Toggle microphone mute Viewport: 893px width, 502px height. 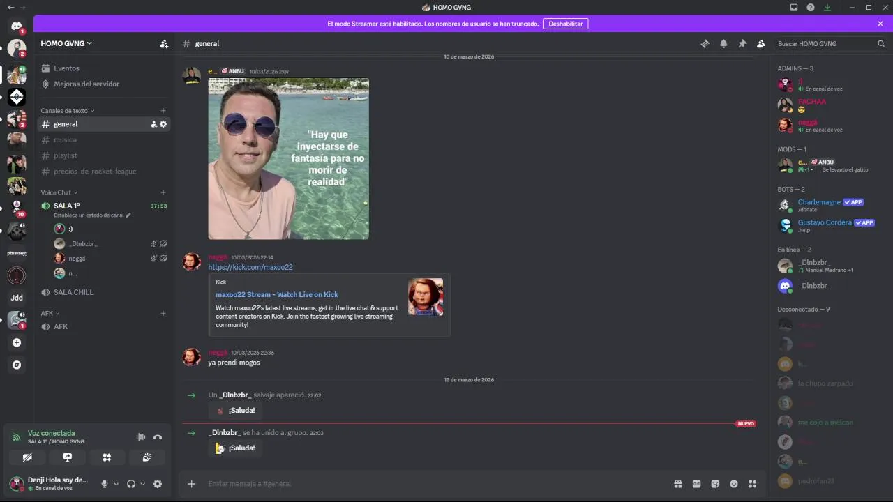(x=105, y=484)
